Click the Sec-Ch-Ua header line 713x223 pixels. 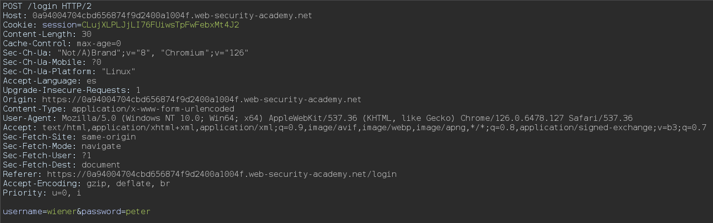(125, 53)
